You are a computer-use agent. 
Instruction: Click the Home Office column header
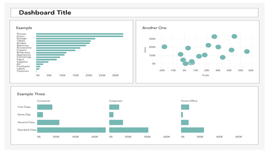189,101
